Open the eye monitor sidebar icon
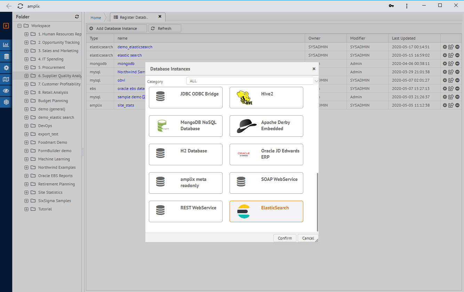The height and width of the screenshot is (292, 464). [6, 91]
